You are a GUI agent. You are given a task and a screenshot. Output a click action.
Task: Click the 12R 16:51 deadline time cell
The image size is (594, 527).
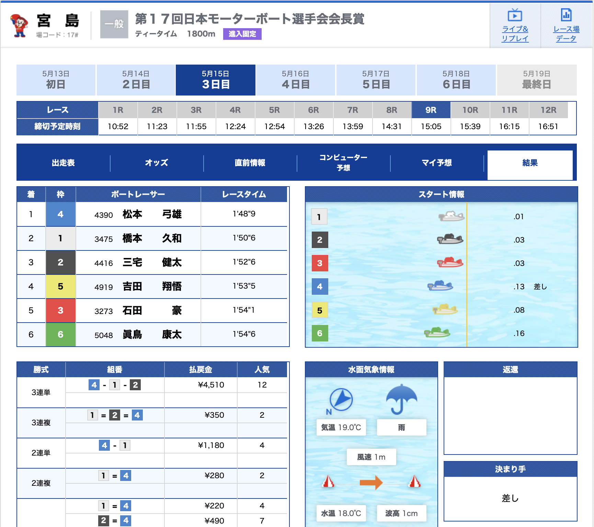click(x=548, y=126)
